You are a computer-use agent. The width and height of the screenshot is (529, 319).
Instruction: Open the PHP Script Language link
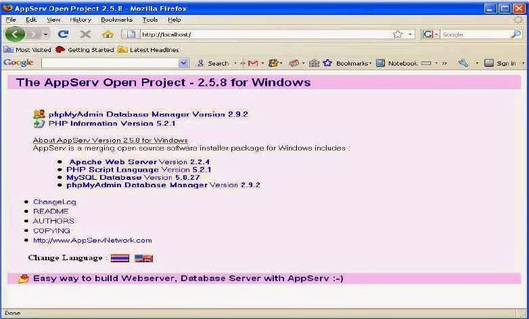click(x=112, y=170)
